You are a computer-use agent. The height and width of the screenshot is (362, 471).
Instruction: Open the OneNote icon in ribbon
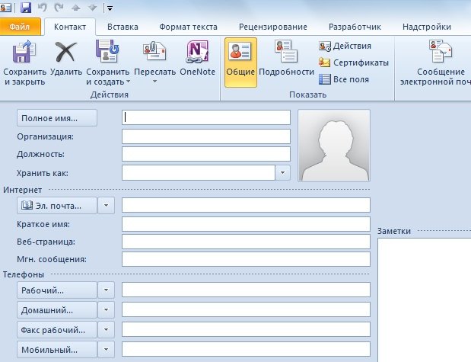[197, 53]
